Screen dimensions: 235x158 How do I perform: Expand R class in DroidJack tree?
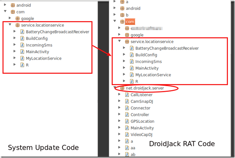coord(124,81)
